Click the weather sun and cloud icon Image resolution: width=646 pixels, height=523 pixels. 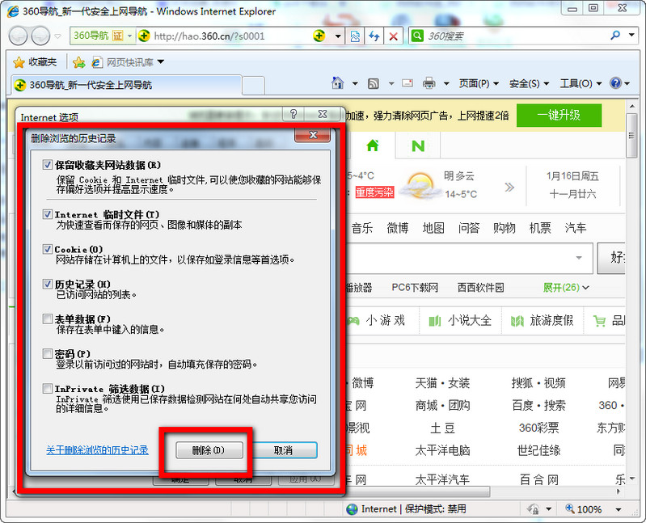tap(420, 186)
